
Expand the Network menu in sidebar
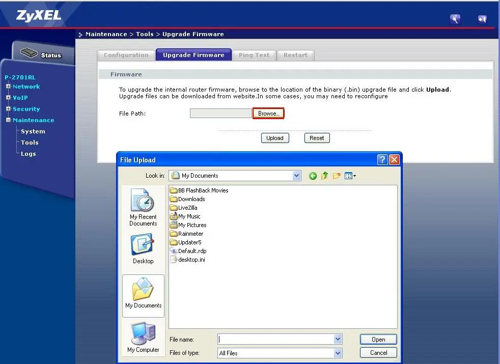click(8, 87)
